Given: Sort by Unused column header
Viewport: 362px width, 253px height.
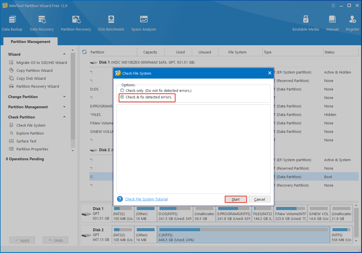Looking at the screenshot, I should [205, 52].
